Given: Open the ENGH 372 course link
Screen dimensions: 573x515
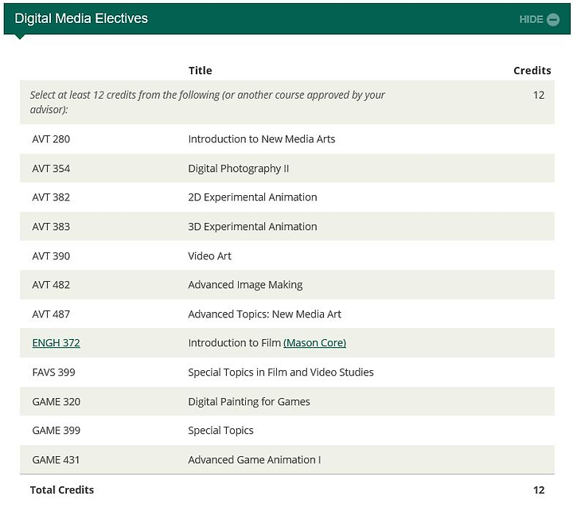Looking at the screenshot, I should point(56,343).
